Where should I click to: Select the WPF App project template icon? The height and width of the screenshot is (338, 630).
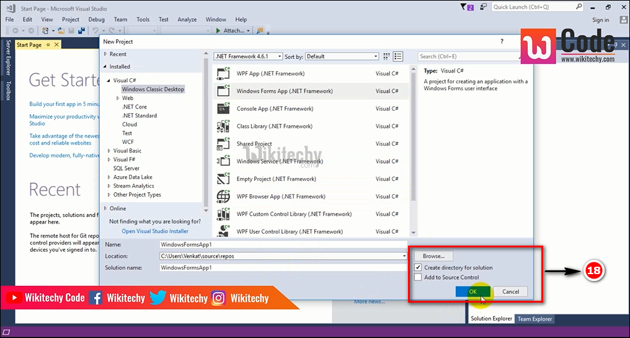click(x=224, y=74)
